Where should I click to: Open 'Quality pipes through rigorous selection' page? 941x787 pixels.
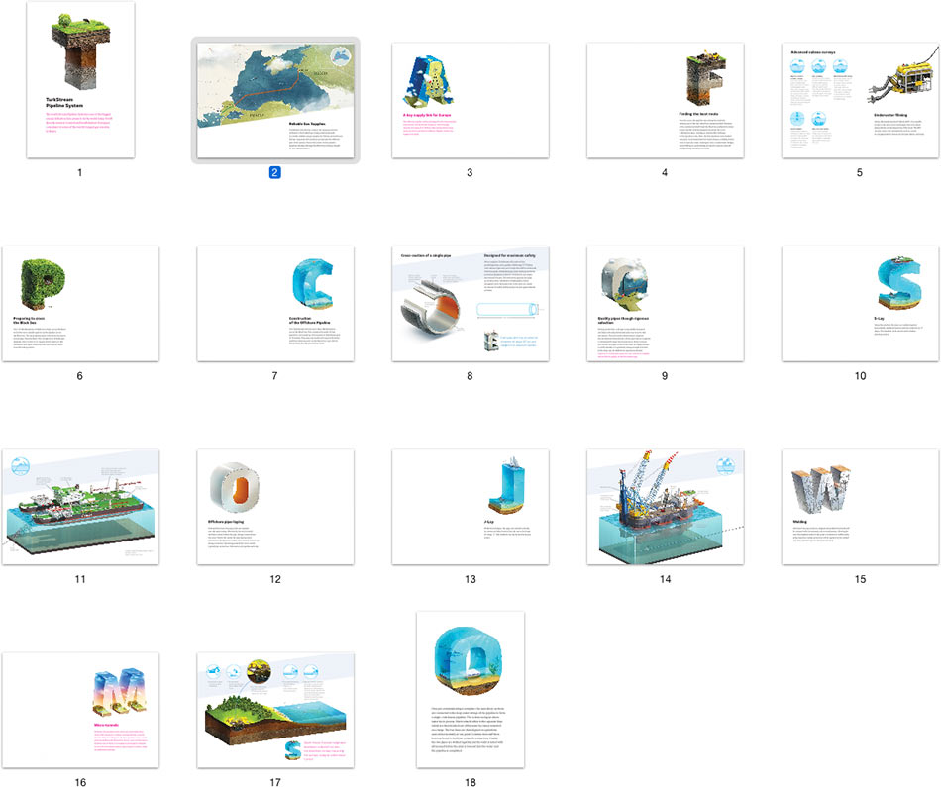pyautogui.click(x=665, y=303)
